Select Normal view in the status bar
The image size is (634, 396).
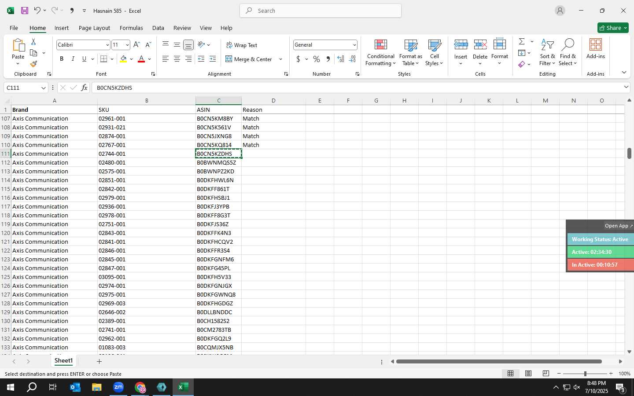click(510, 374)
